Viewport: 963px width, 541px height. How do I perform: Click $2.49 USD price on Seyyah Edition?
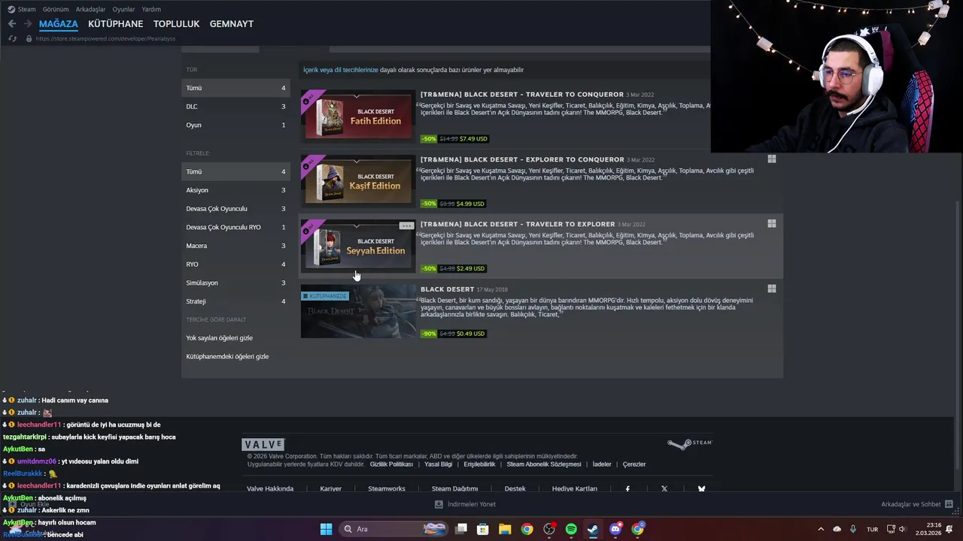(470, 268)
